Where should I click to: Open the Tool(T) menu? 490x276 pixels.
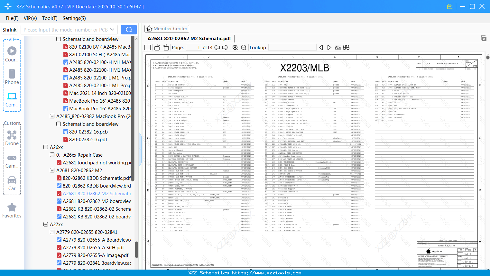tap(50, 18)
